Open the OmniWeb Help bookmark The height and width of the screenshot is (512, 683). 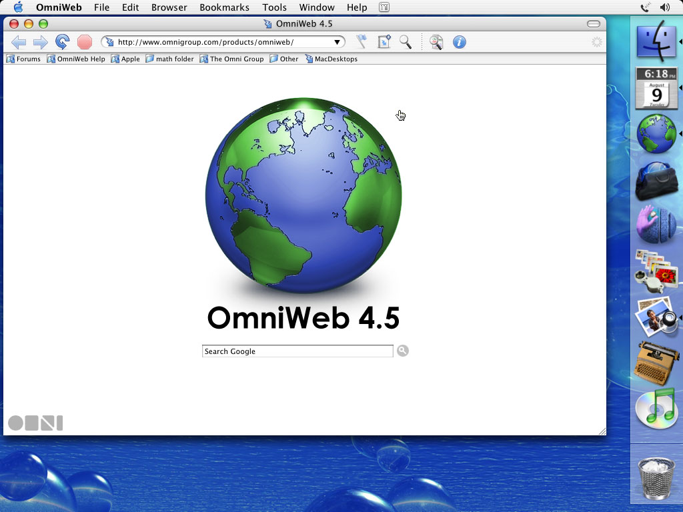pos(76,59)
